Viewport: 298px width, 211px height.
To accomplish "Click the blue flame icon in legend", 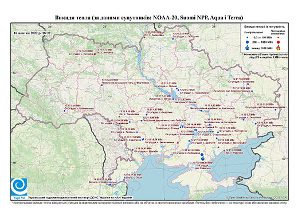I will [x=248, y=48].
